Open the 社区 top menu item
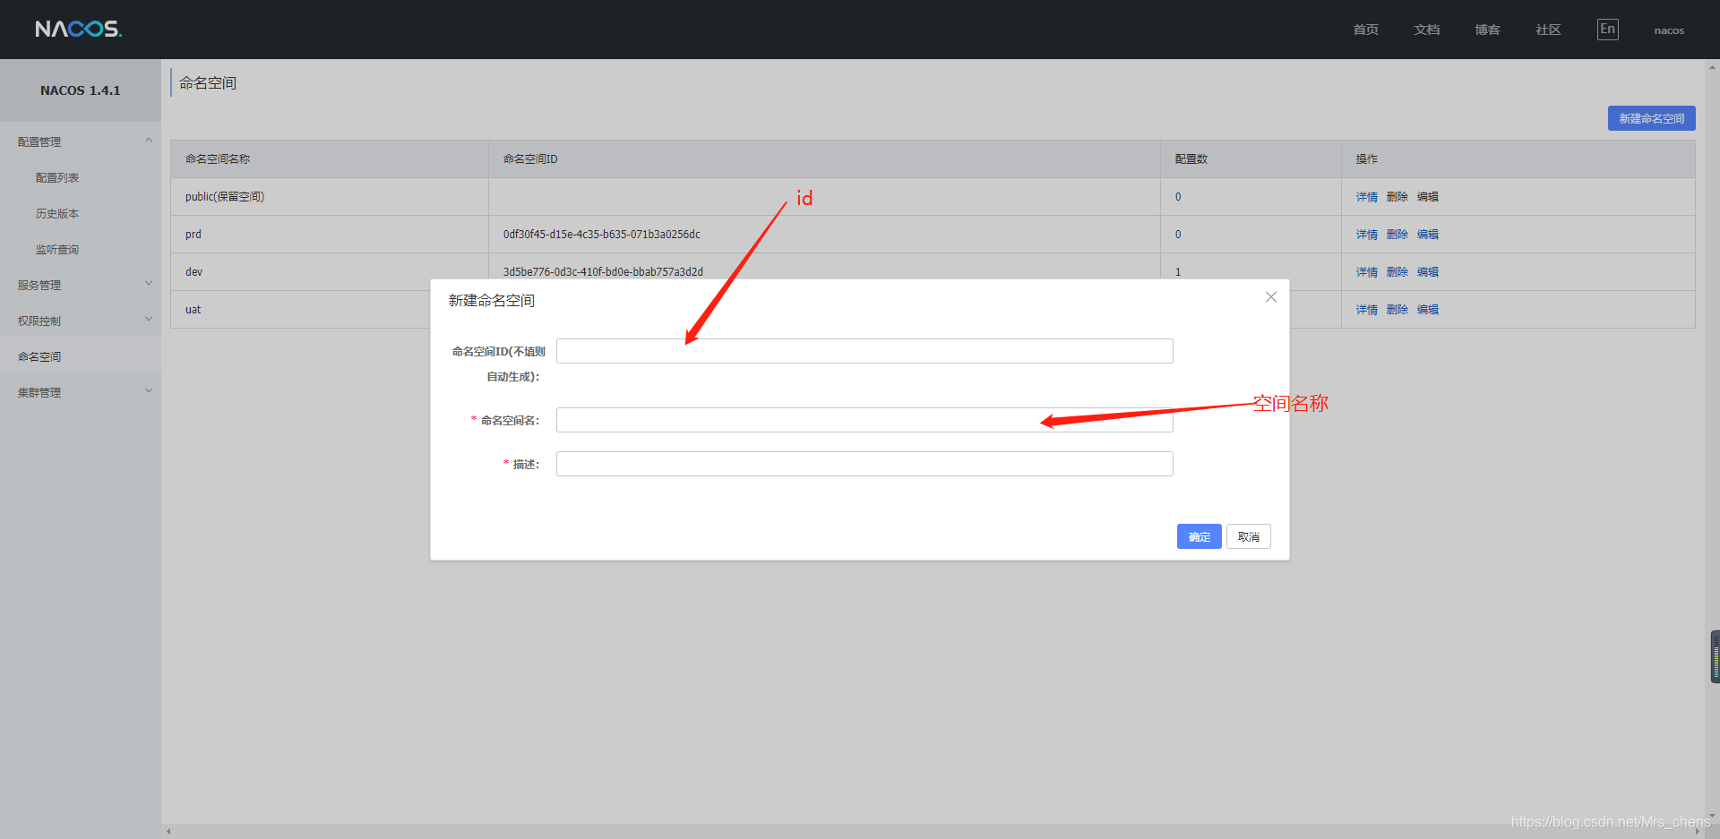 tap(1548, 30)
